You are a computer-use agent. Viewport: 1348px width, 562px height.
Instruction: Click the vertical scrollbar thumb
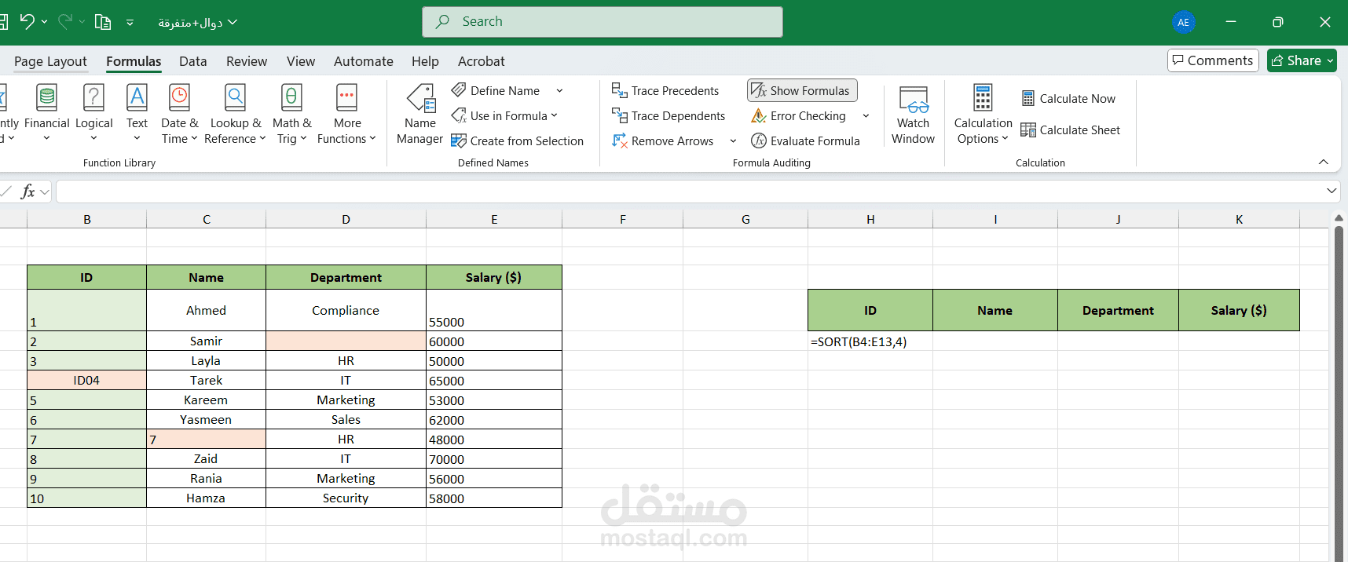1339,392
